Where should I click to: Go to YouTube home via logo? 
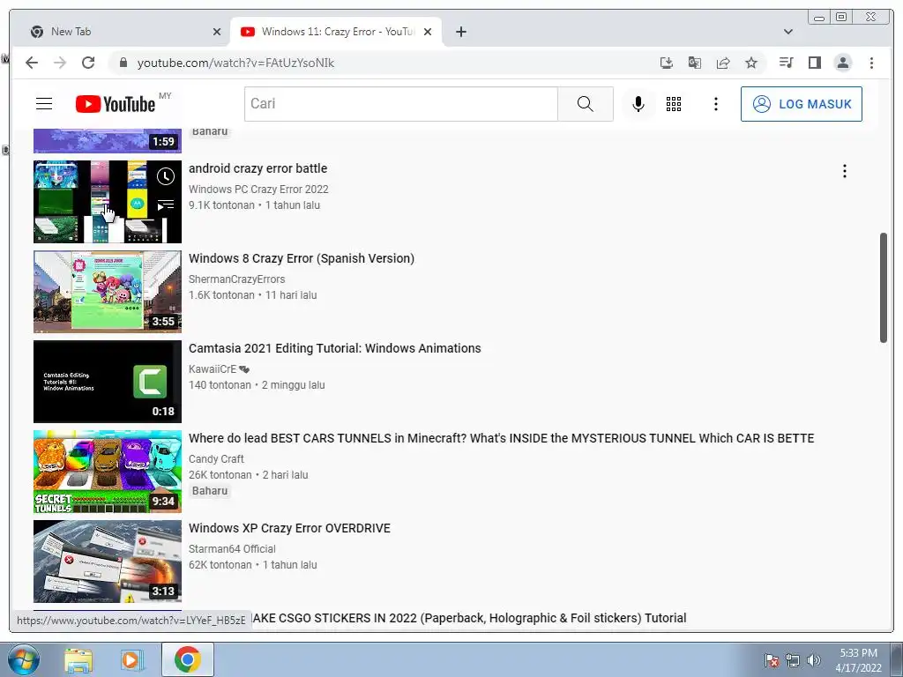tap(116, 104)
